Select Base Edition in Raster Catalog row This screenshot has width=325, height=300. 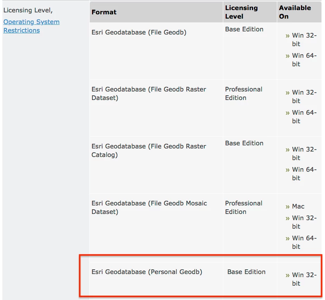pyautogui.click(x=244, y=143)
